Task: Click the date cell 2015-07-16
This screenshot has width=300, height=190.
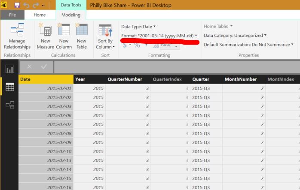Action: pyautogui.click(x=46, y=187)
